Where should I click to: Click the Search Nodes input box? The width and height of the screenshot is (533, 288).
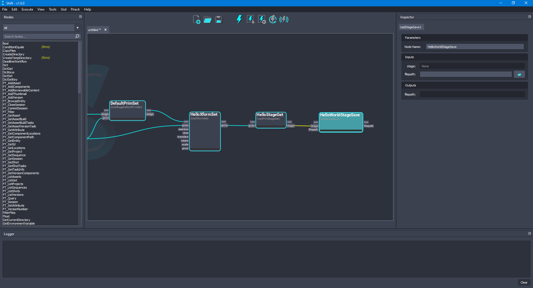click(39, 36)
